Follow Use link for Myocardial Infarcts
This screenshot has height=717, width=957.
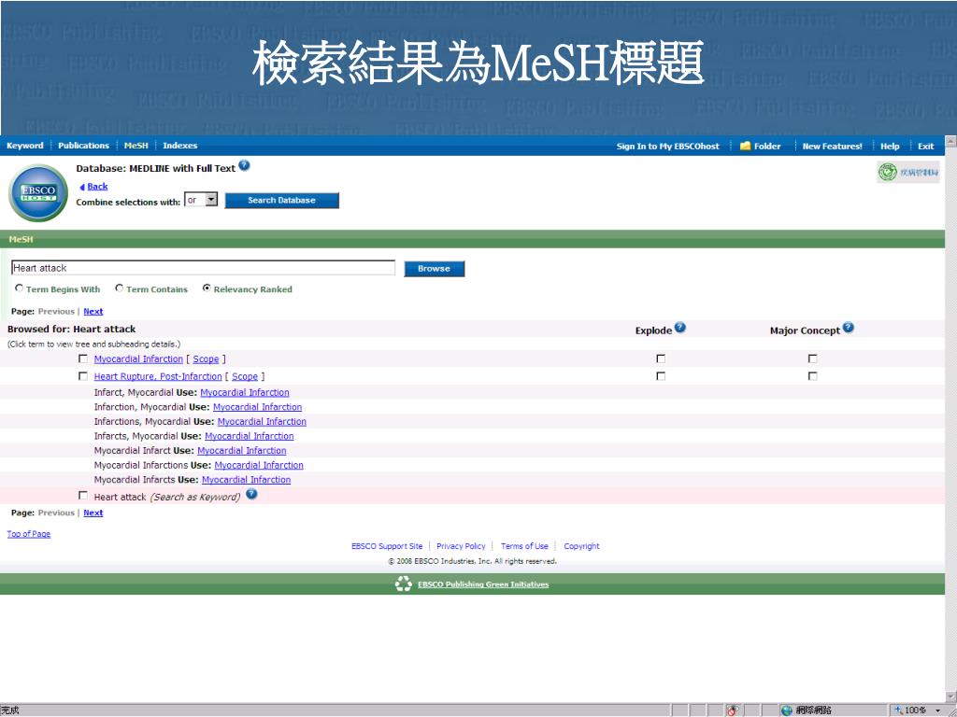[246, 481]
